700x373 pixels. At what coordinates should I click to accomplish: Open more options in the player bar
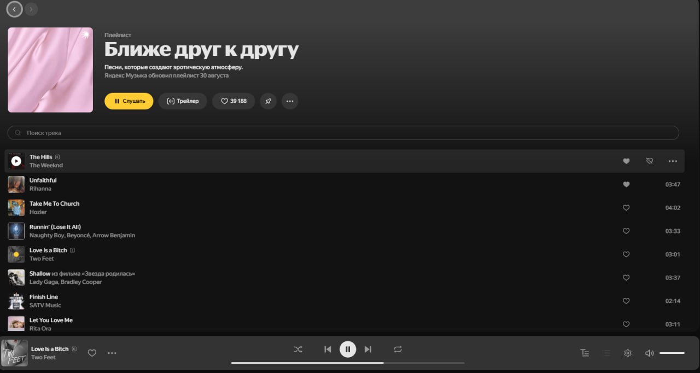coord(112,353)
